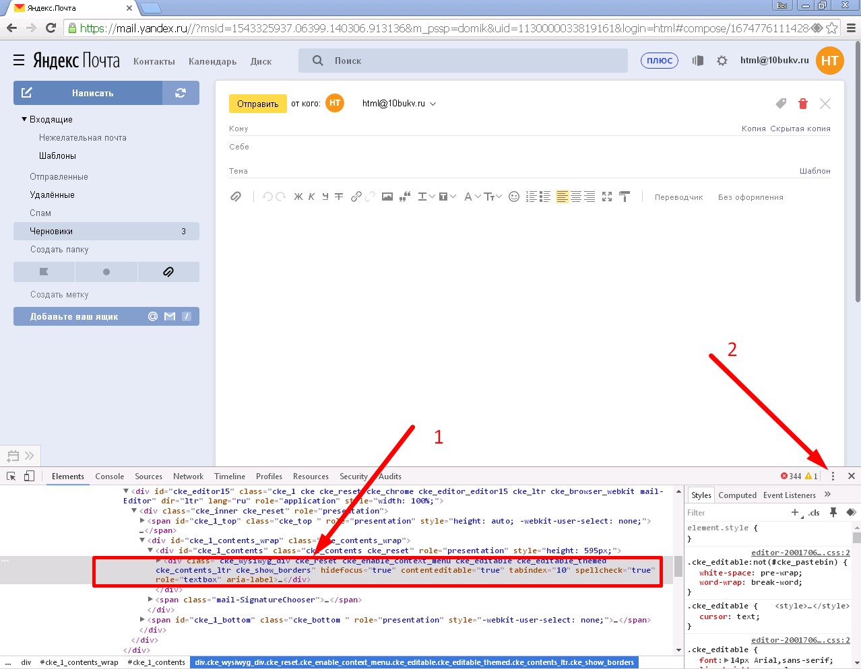Viewport: 861px width, 669px height.
Task: Collapse the Входящие folder triangle
Action: point(24,119)
